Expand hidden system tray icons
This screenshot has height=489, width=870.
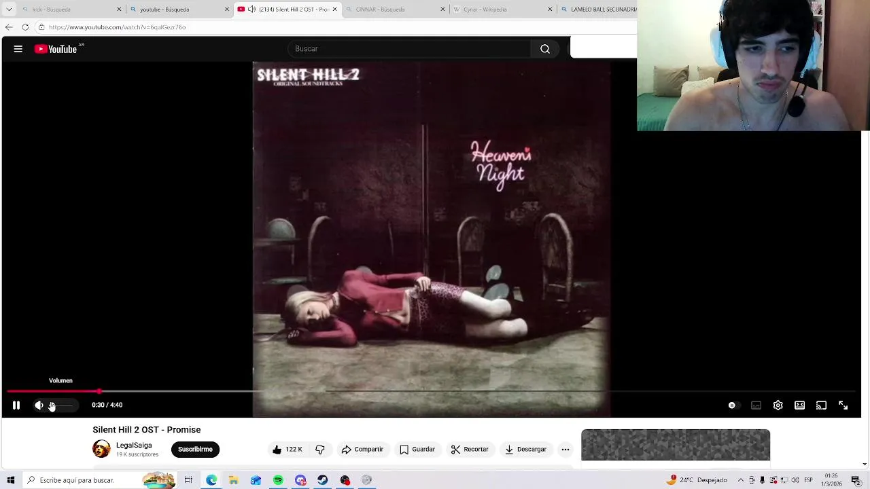pyautogui.click(x=741, y=480)
